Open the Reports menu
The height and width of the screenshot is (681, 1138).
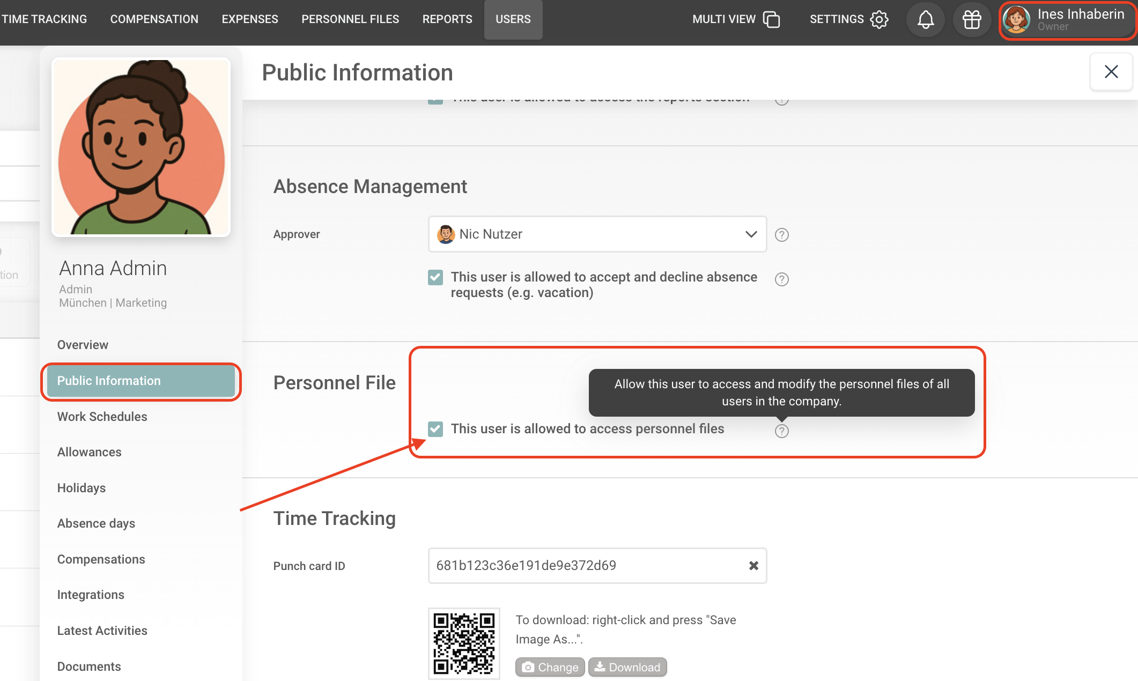[x=447, y=19]
